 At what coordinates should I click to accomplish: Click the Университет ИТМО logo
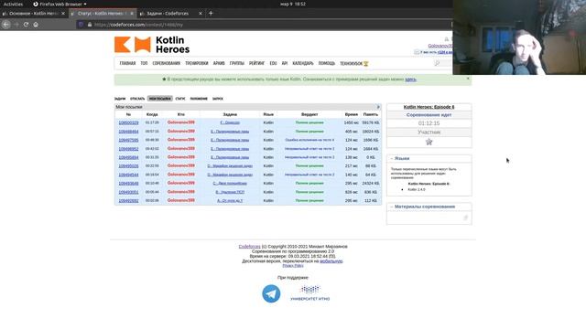click(x=310, y=293)
